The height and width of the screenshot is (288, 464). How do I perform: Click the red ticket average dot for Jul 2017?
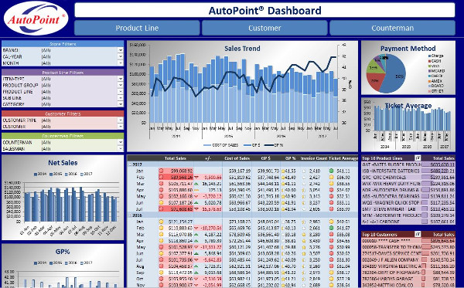point(332,208)
